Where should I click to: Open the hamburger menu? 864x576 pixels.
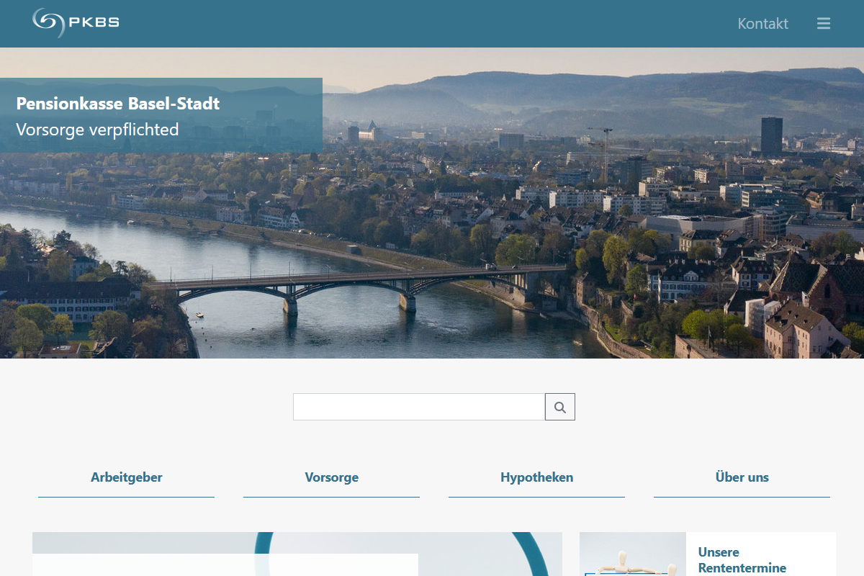[824, 24]
